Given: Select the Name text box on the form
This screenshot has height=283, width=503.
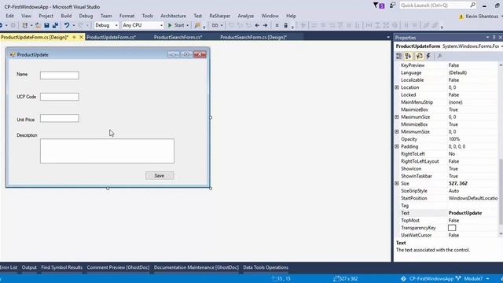Looking at the screenshot, I should pyautogui.click(x=60, y=75).
